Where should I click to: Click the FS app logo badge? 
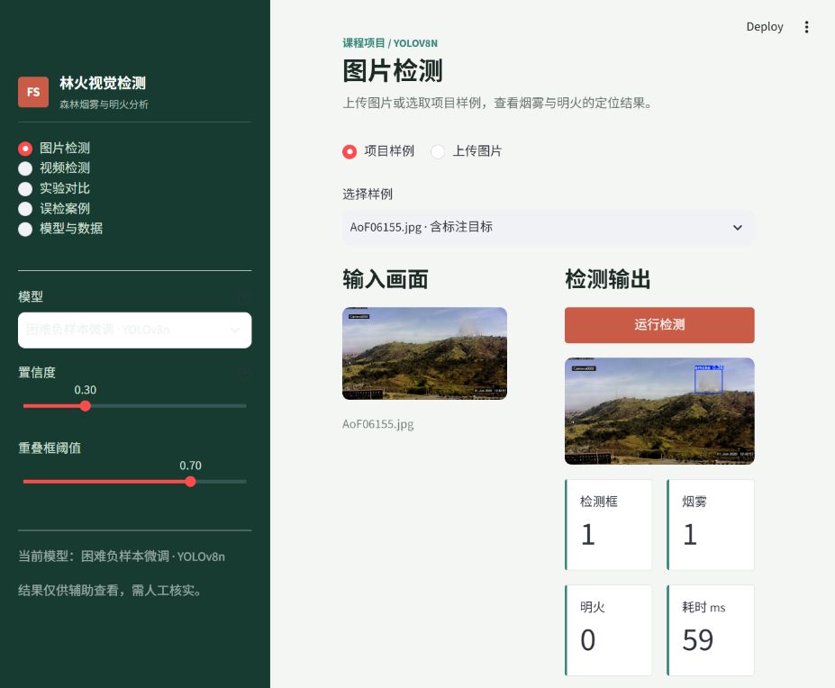click(33, 92)
